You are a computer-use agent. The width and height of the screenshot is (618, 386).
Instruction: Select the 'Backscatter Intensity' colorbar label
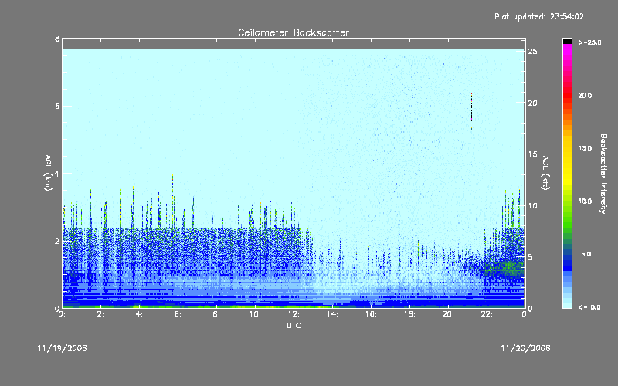coord(603,174)
